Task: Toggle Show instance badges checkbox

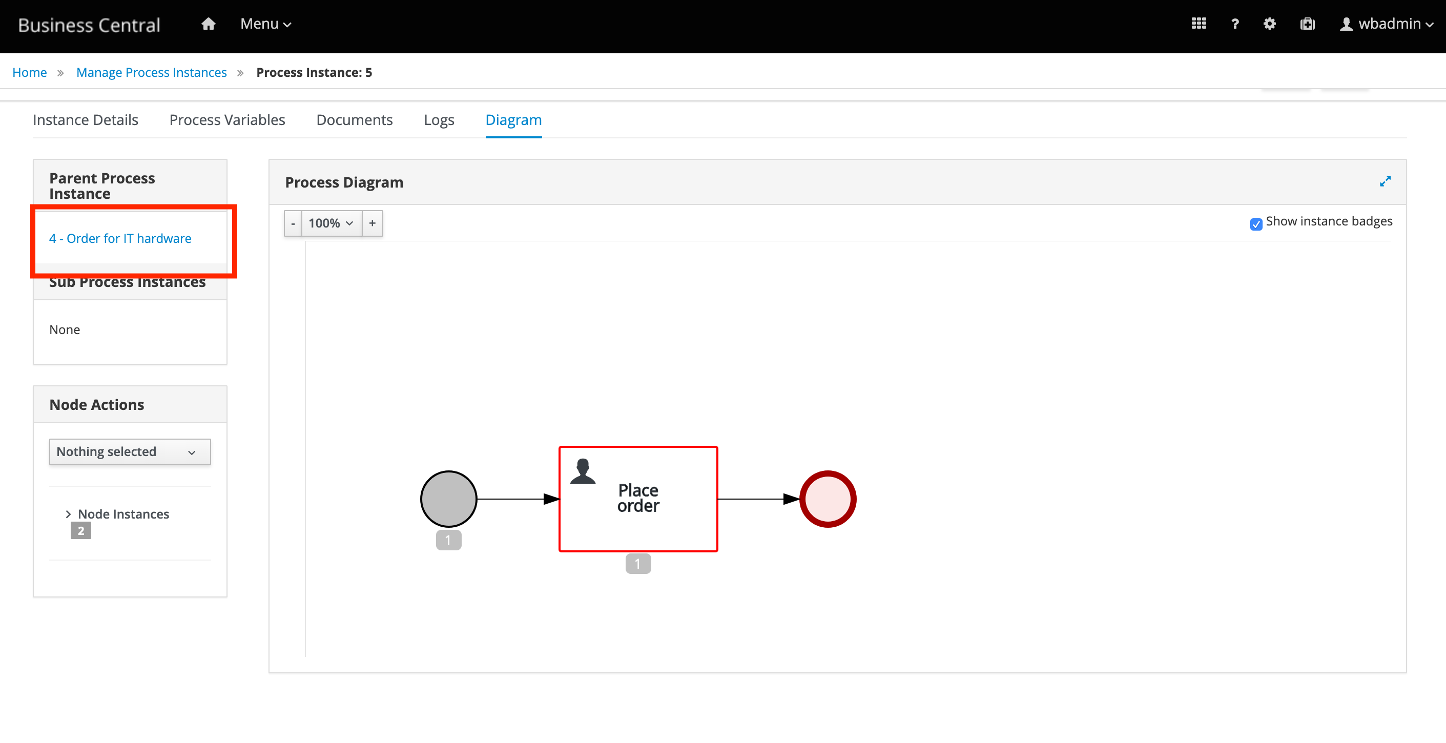Action: tap(1256, 223)
